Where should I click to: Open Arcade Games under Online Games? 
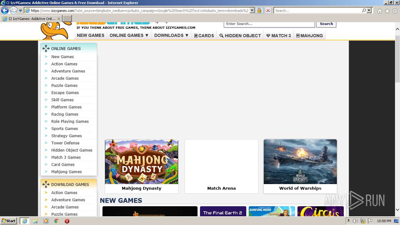[x=65, y=78]
